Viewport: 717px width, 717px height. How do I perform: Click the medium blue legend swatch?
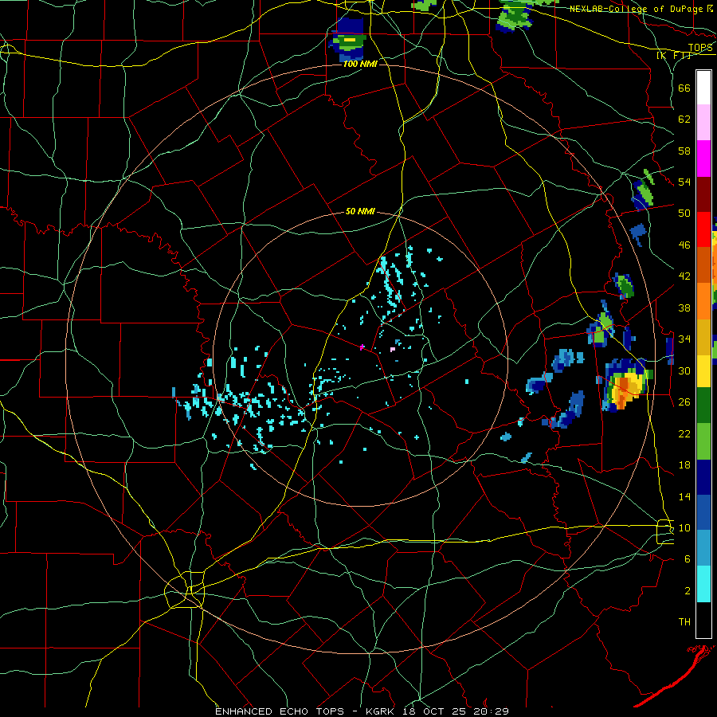click(x=703, y=512)
